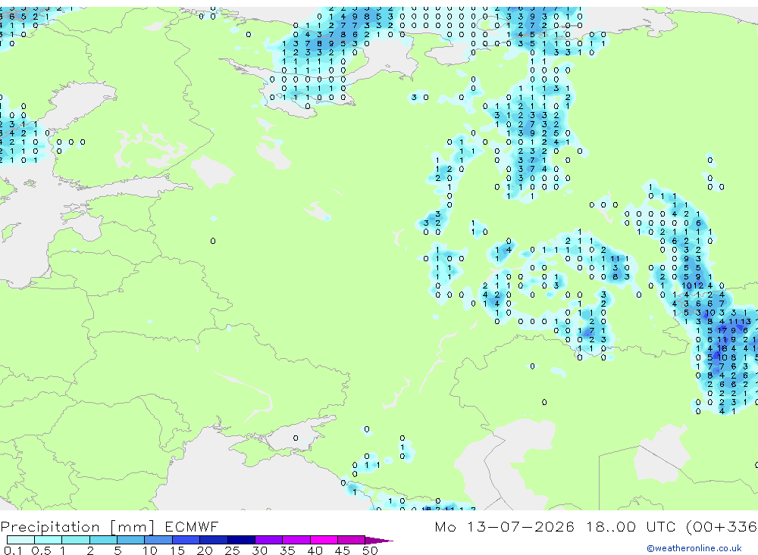
Task: Select the 5–10 mm light blue legend swatch
Action: tap(130, 540)
